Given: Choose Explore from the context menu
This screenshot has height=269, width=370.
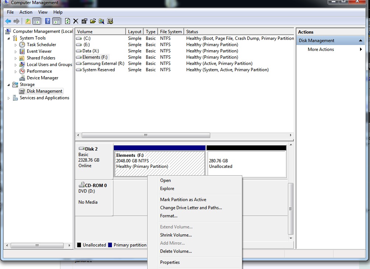Looking at the screenshot, I should tap(195, 189).
